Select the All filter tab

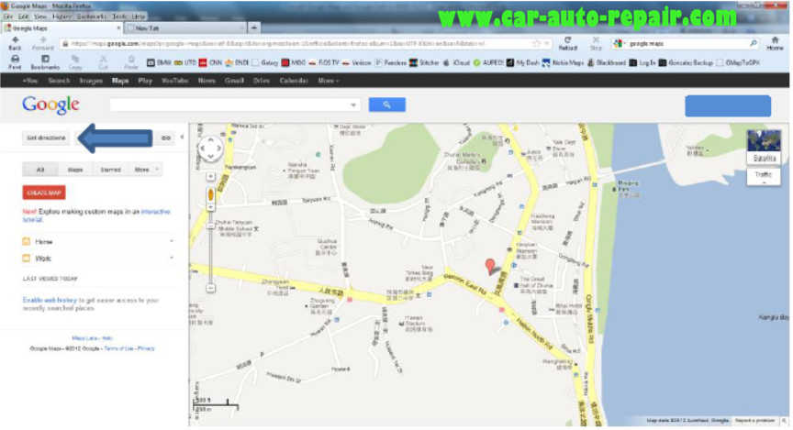click(x=40, y=170)
